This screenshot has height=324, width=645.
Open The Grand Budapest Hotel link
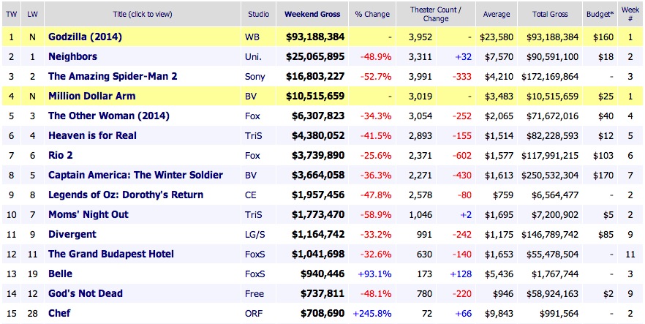tap(110, 254)
